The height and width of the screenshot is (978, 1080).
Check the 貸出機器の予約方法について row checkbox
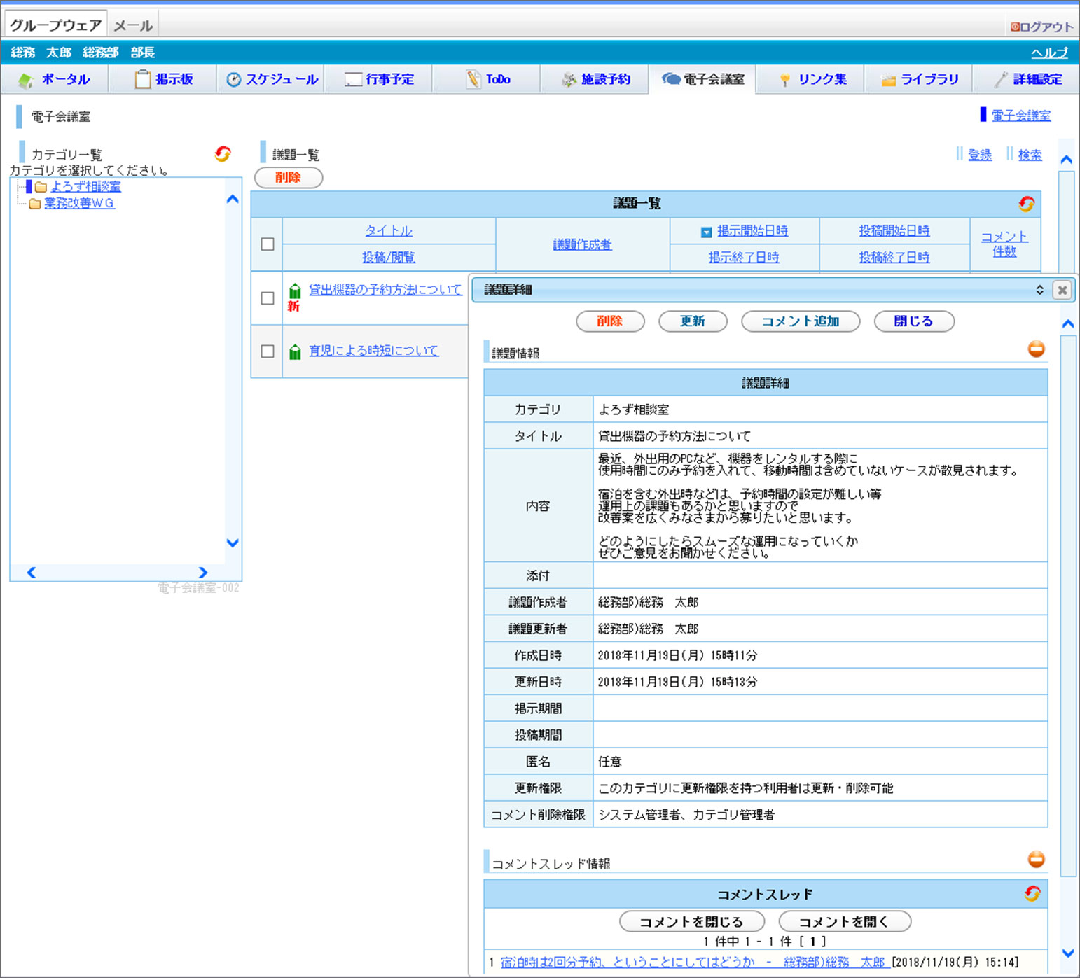tap(267, 298)
